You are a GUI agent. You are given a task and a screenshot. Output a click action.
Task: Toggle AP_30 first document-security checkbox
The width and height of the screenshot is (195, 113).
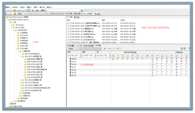[x=157, y=75]
